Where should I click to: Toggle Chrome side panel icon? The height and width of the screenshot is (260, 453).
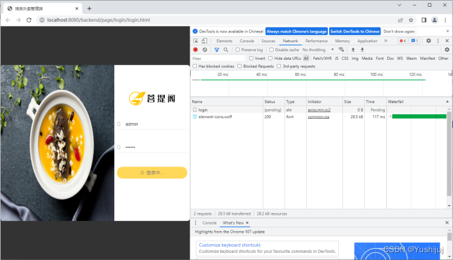[x=424, y=20]
